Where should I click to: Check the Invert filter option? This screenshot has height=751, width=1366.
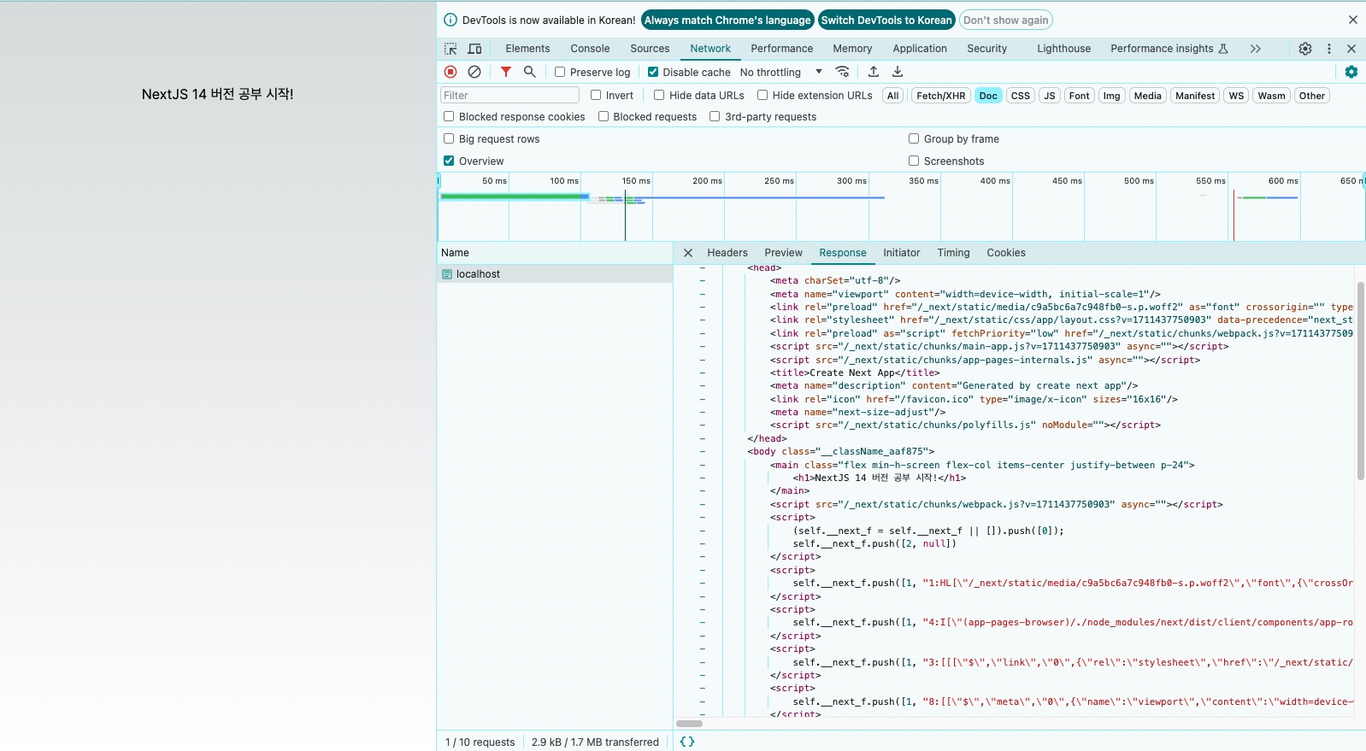pyautogui.click(x=596, y=95)
